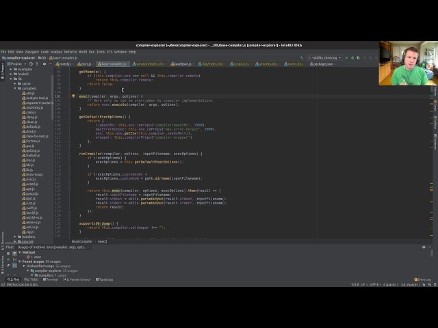Collapse the lib folder

[x=11, y=79]
